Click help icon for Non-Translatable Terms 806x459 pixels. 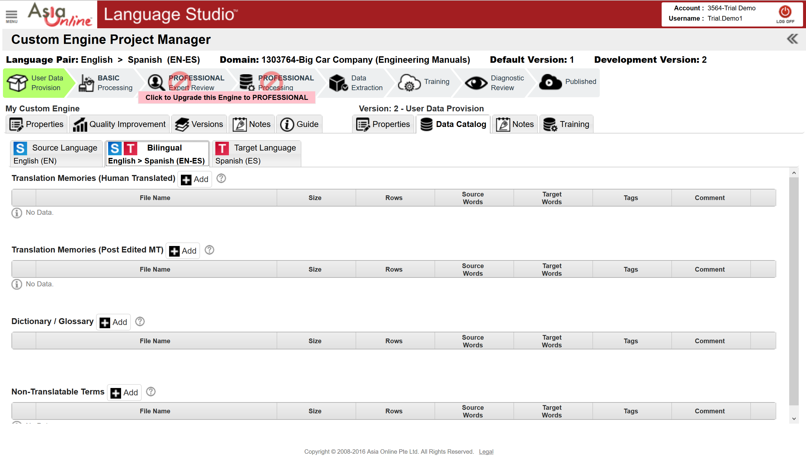coord(151,392)
